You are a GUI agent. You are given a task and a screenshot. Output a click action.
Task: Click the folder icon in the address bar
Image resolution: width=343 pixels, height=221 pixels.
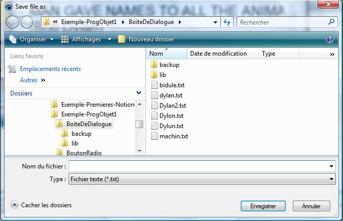[46, 22]
